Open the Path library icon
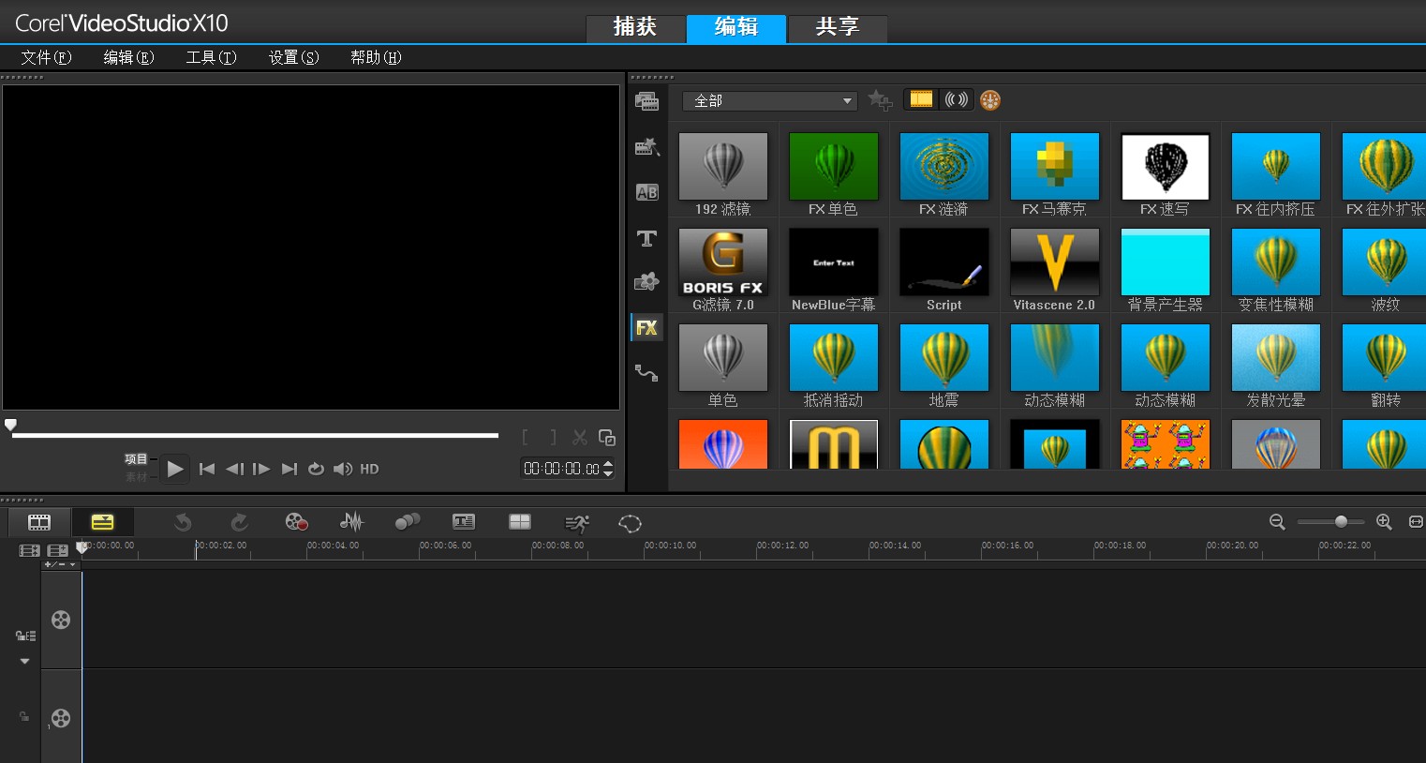 [x=646, y=372]
